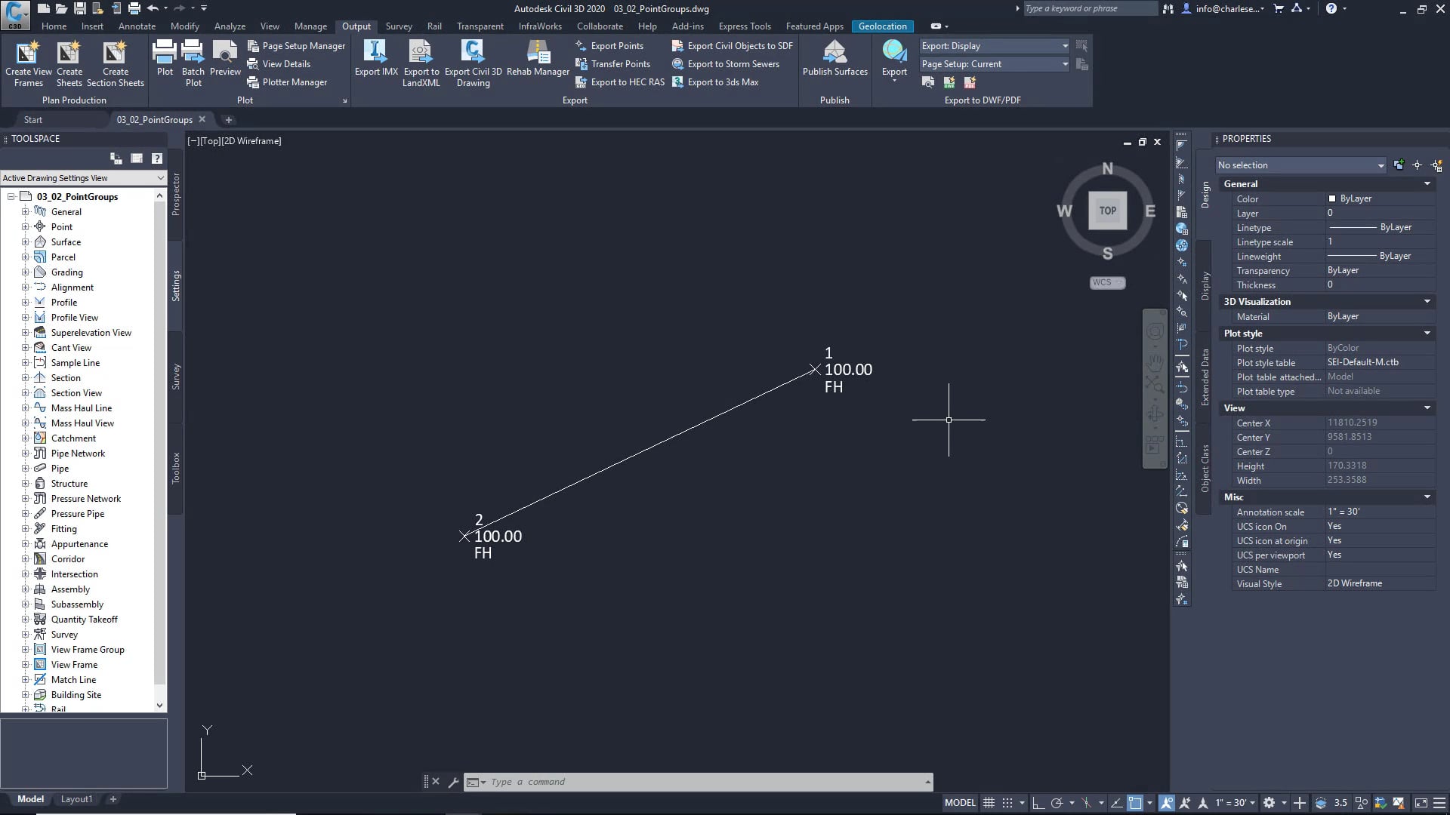This screenshot has width=1450, height=815.
Task: Click the Toolspace help question mark icon
Action: click(x=156, y=158)
